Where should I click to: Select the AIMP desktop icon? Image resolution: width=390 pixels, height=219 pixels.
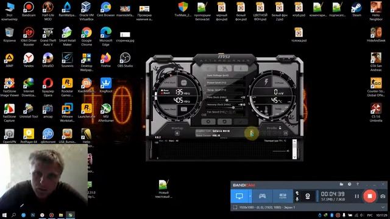9,60
